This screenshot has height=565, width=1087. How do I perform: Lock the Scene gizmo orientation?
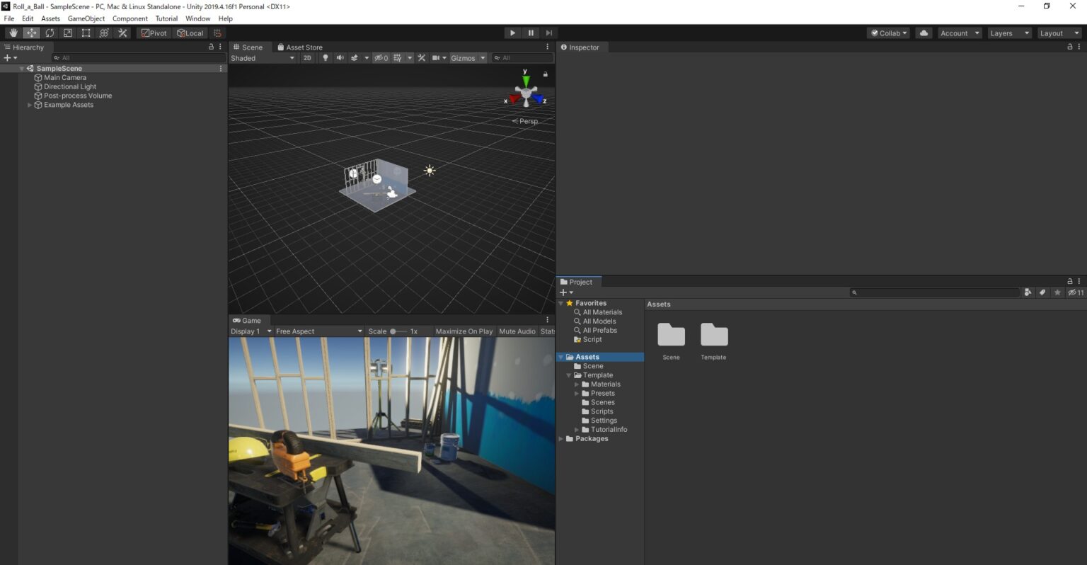[x=545, y=74]
